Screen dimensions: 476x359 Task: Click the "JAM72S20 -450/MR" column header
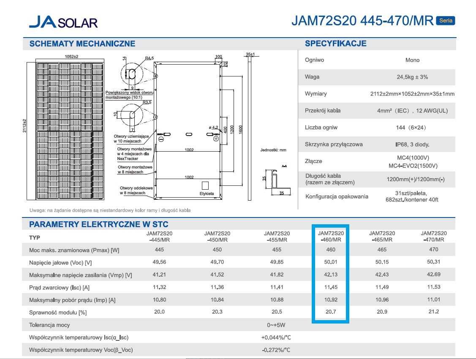point(217,237)
